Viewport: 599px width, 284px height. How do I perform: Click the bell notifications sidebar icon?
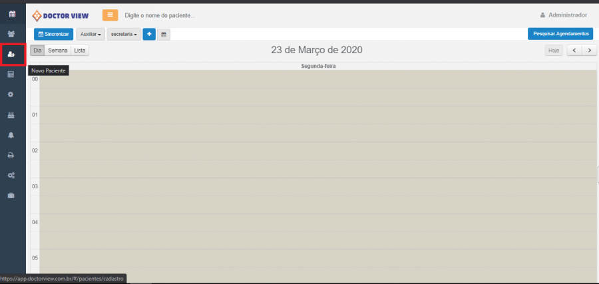pos(11,135)
